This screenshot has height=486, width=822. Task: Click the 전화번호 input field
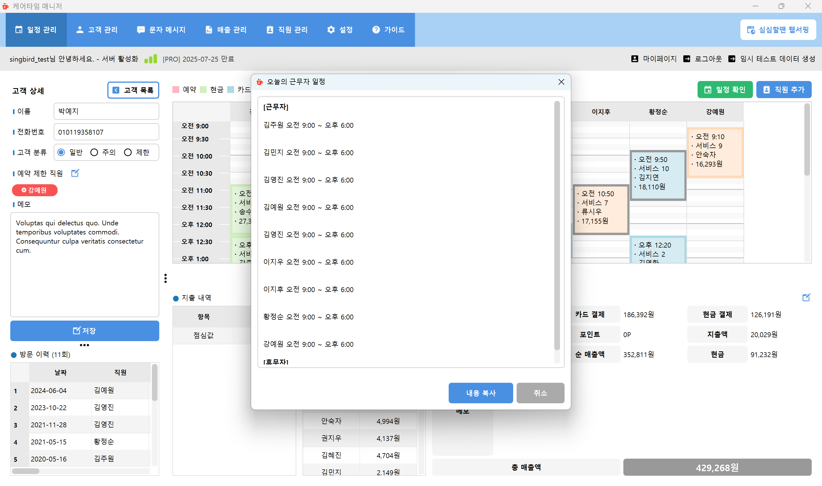tap(106, 132)
